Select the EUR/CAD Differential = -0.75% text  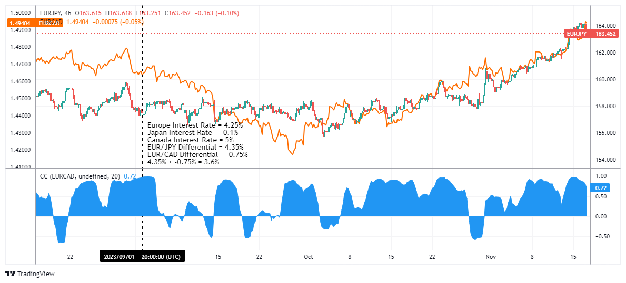197,154
